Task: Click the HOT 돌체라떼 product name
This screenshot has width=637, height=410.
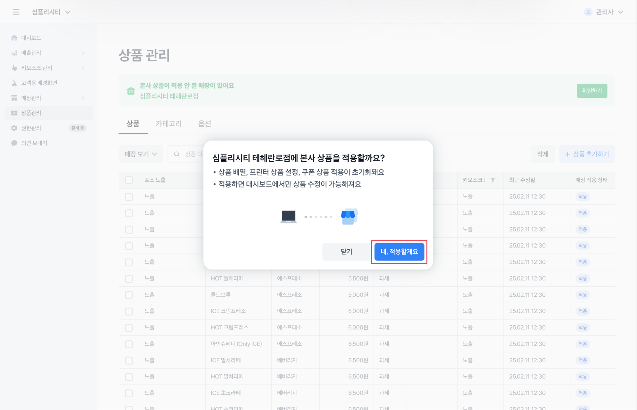Action: click(227, 278)
